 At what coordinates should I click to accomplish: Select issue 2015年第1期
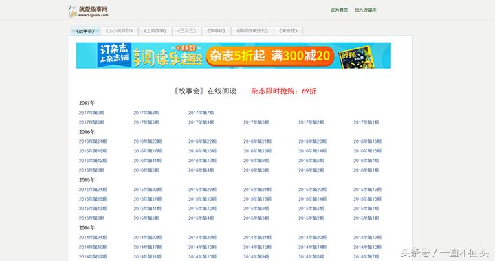pyautogui.click(x=366, y=218)
